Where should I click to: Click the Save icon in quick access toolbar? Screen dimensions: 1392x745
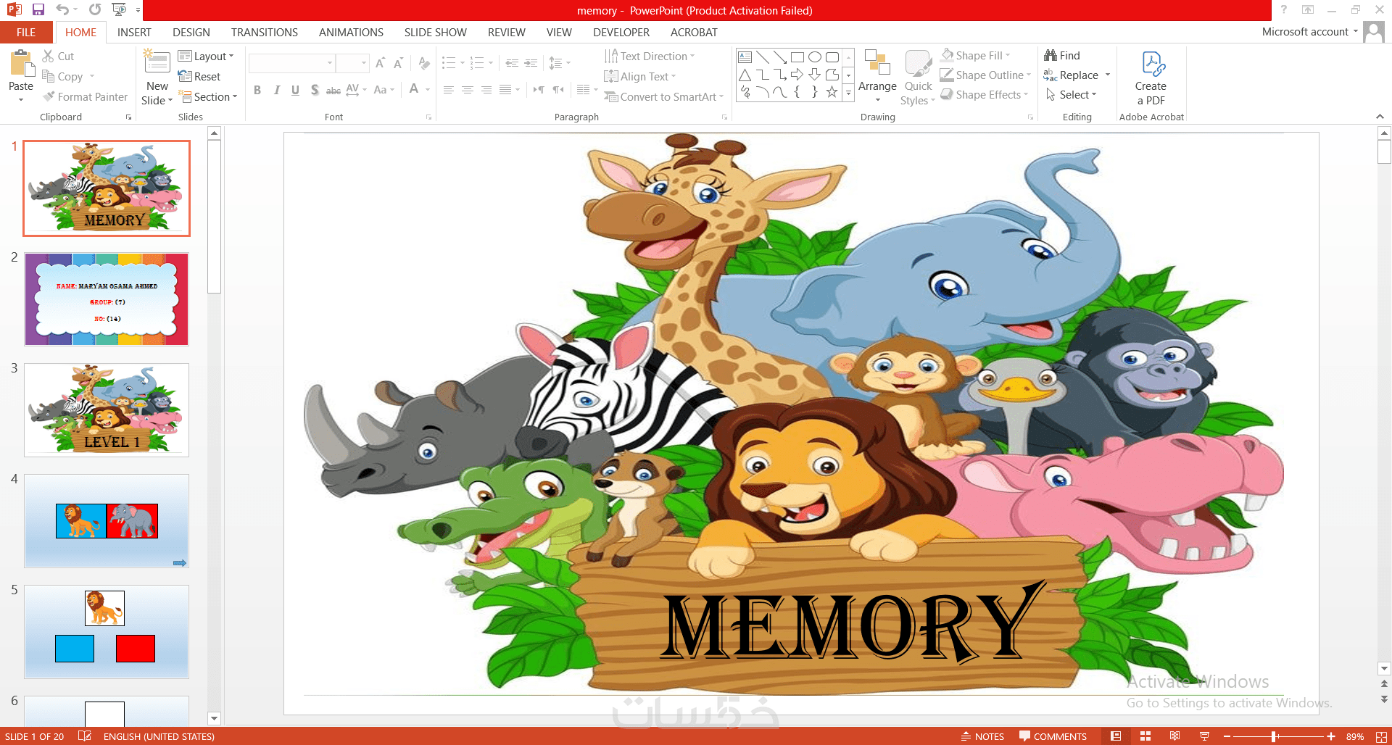tap(38, 10)
